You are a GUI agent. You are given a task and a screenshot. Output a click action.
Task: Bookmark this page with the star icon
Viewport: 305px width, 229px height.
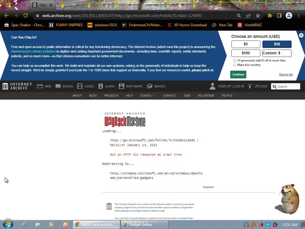tap(258, 16)
